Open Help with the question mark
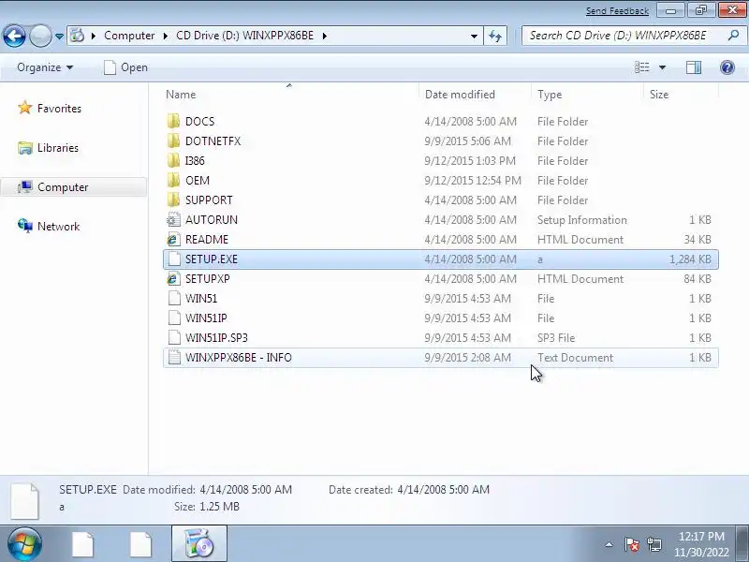Image resolution: width=749 pixels, height=562 pixels. point(727,67)
